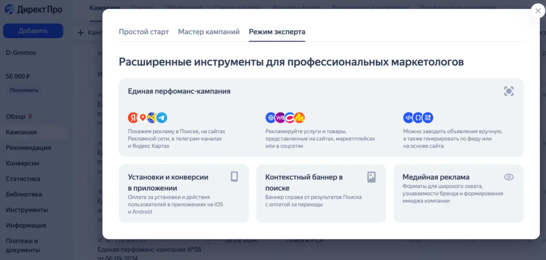Click the D-Gromov account name

21,53
